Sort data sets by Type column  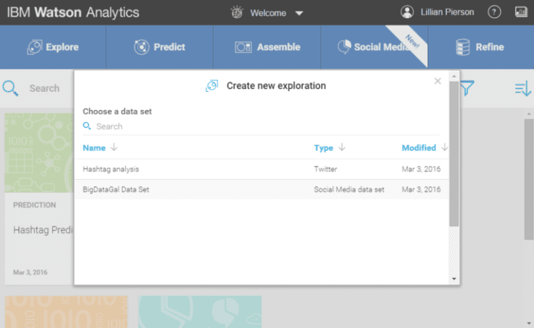pos(323,148)
